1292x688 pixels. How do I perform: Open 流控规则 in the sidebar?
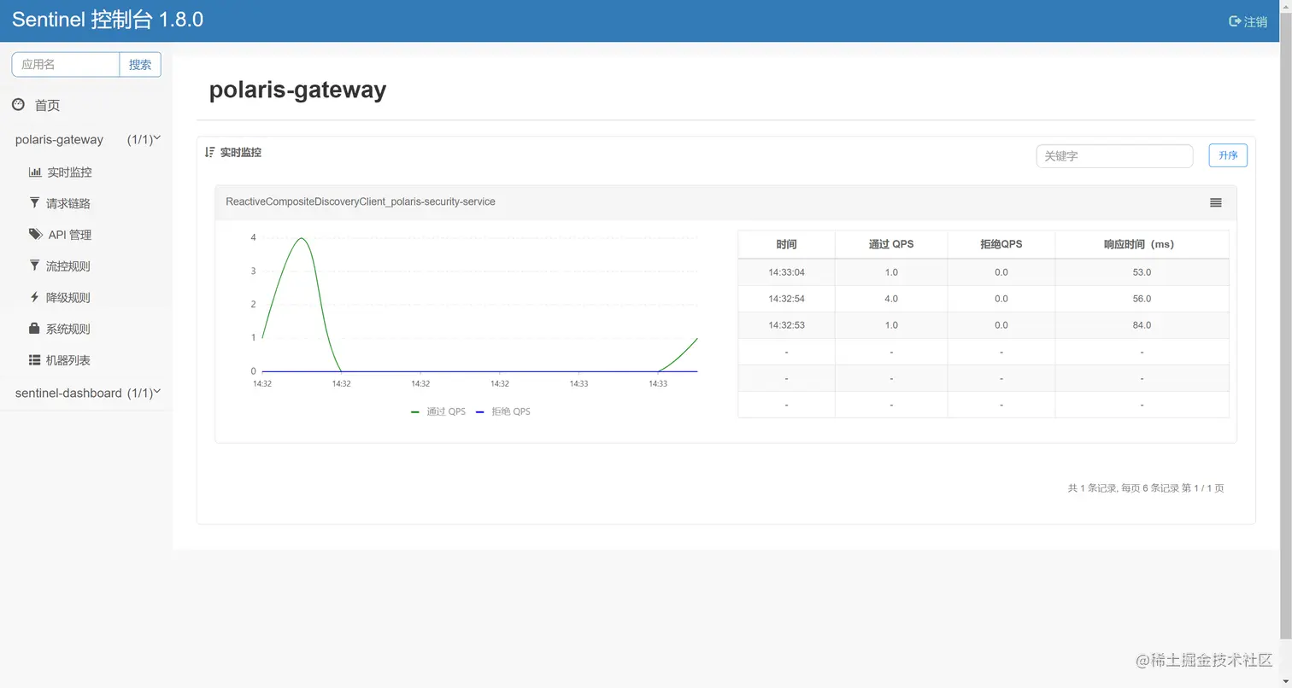pyautogui.click(x=68, y=266)
